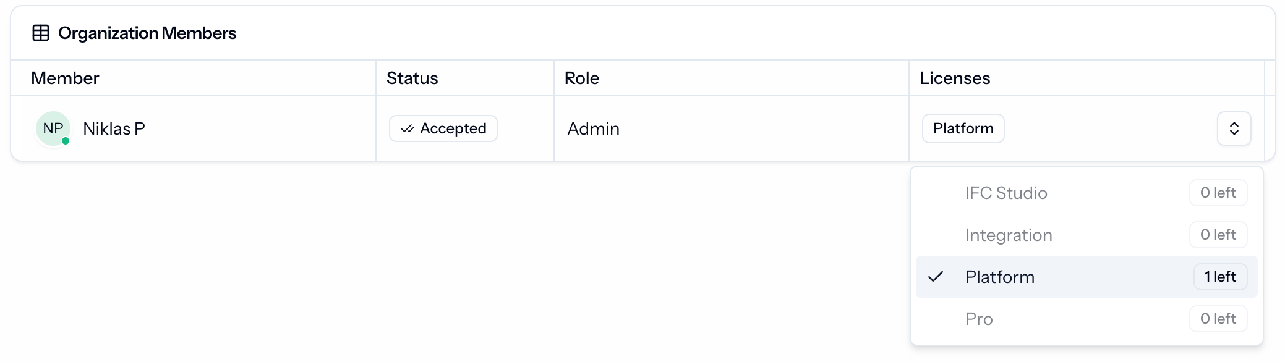The height and width of the screenshot is (362, 1285).
Task: Click the Accepted status badge
Action: [x=443, y=128]
